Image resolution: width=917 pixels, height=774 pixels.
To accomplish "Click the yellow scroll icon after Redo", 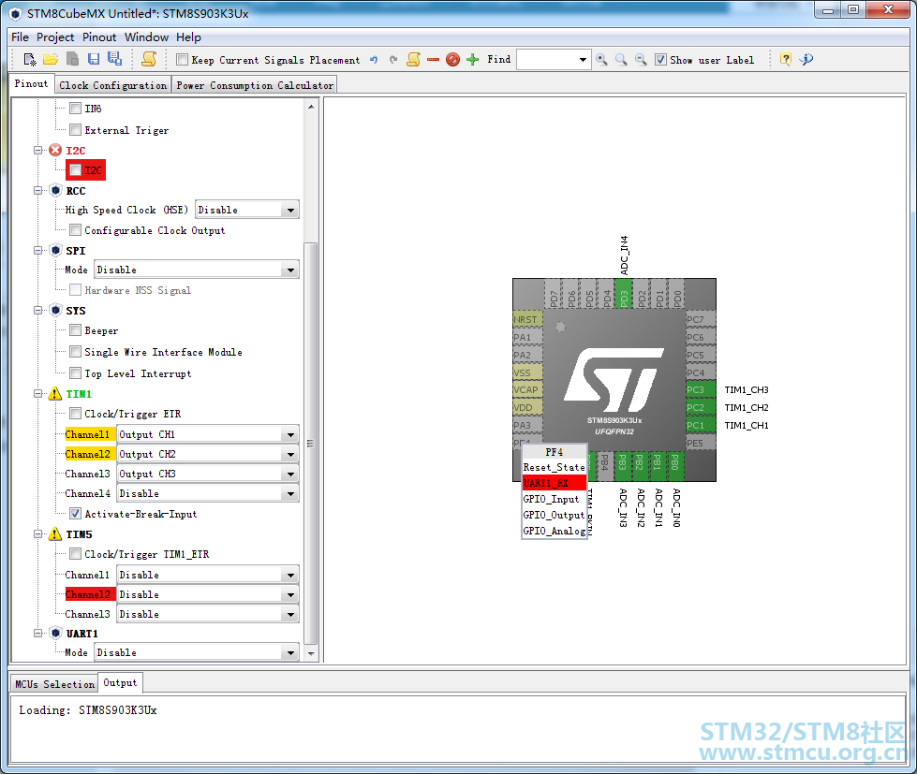I will click(413, 60).
